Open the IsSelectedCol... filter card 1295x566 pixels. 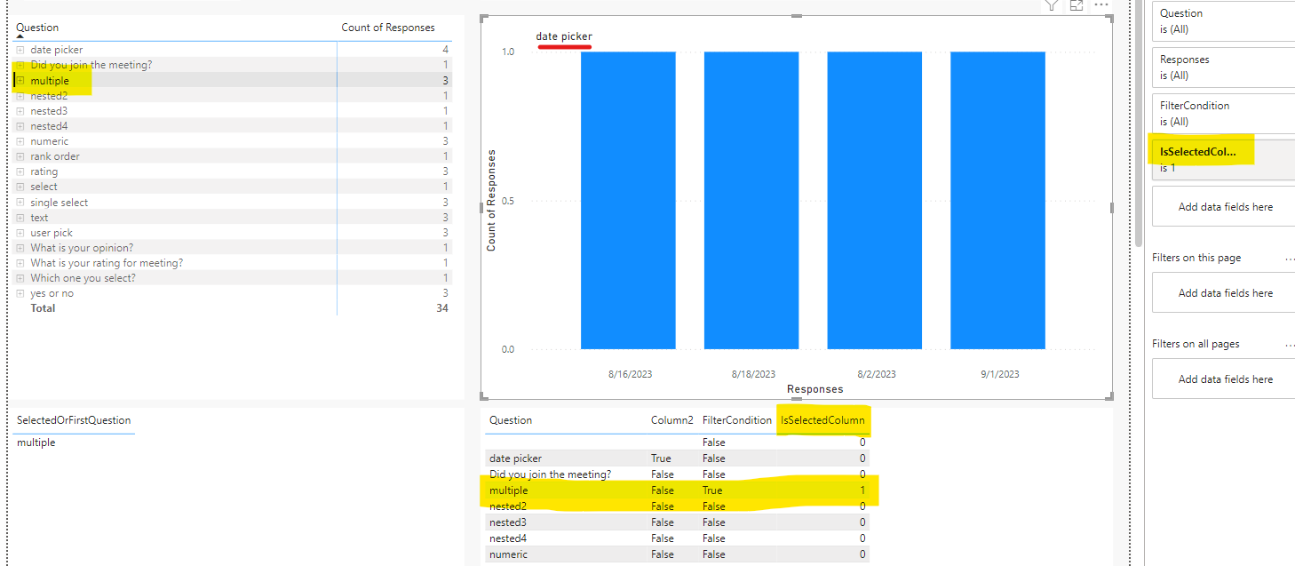tap(1223, 160)
